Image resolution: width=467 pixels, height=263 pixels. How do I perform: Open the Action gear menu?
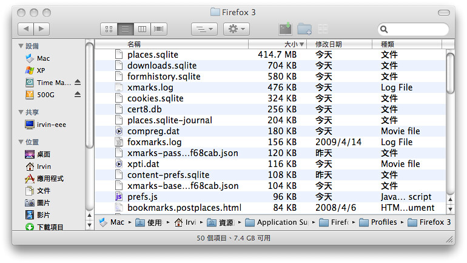pos(237,29)
